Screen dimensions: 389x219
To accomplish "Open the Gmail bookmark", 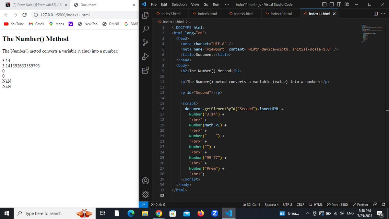I will (x=36, y=24).
